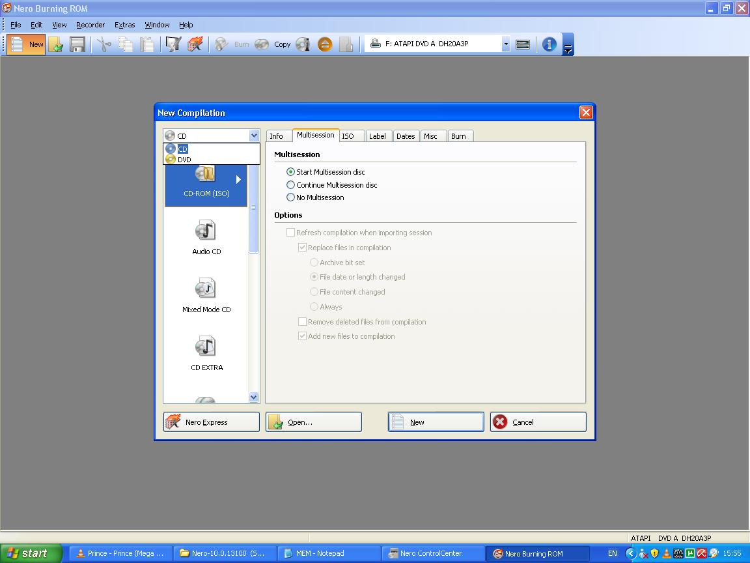The image size is (750, 563).
Task: Click the Paste clipboard toolbar icon
Action: click(147, 44)
